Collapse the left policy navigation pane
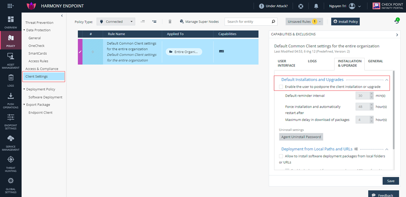This screenshot has height=197, width=406. pos(62,16)
